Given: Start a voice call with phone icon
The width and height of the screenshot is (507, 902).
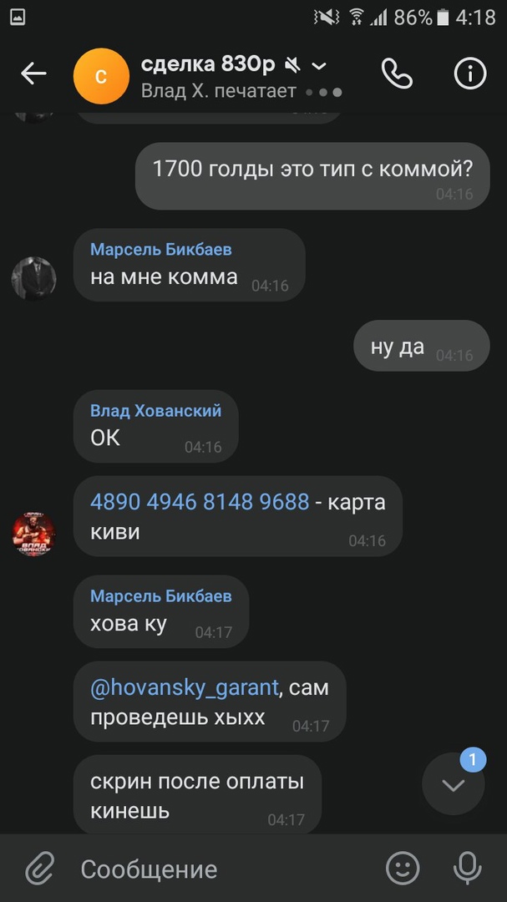Looking at the screenshot, I should (x=397, y=74).
